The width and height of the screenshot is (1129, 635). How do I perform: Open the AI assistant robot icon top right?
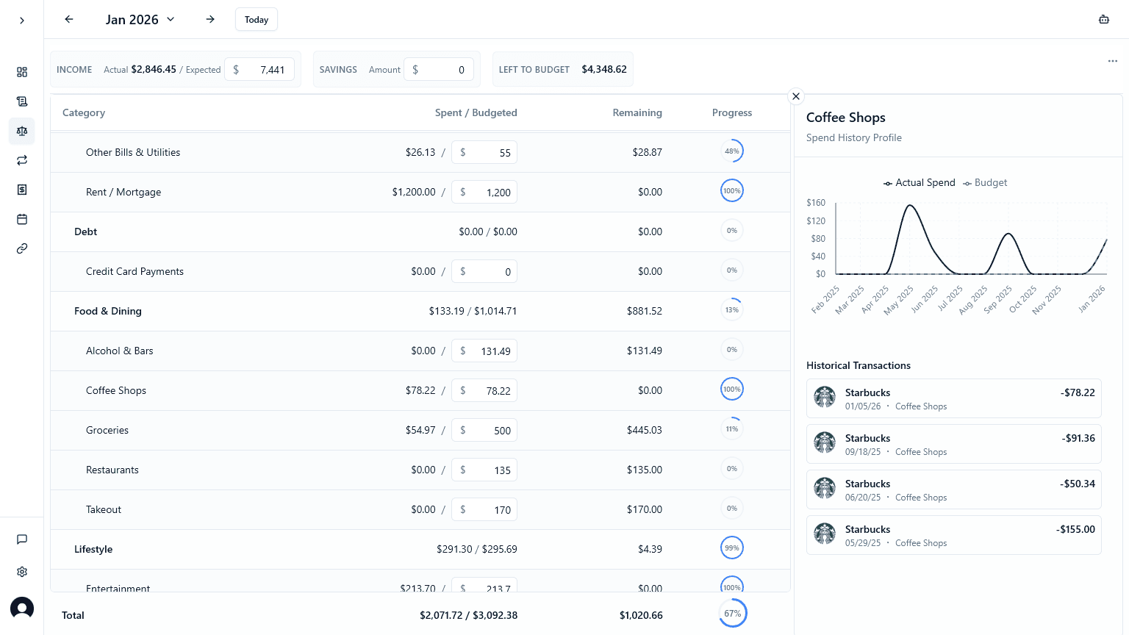(x=1104, y=19)
